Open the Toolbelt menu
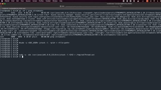This screenshot has width=161, height=90. pyautogui.click(x=48, y=1)
